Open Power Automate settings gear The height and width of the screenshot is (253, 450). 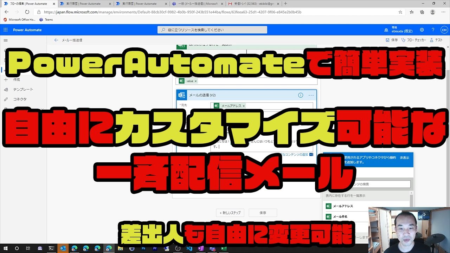coord(422,30)
